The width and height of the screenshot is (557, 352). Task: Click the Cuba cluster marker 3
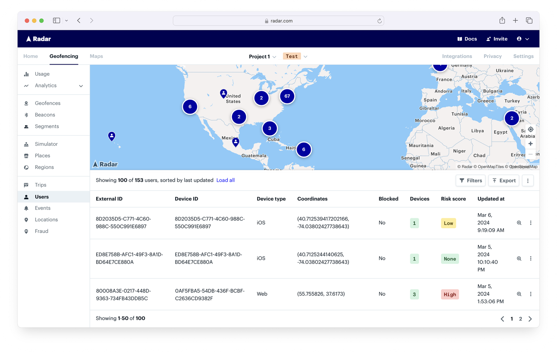(x=269, y=128)
